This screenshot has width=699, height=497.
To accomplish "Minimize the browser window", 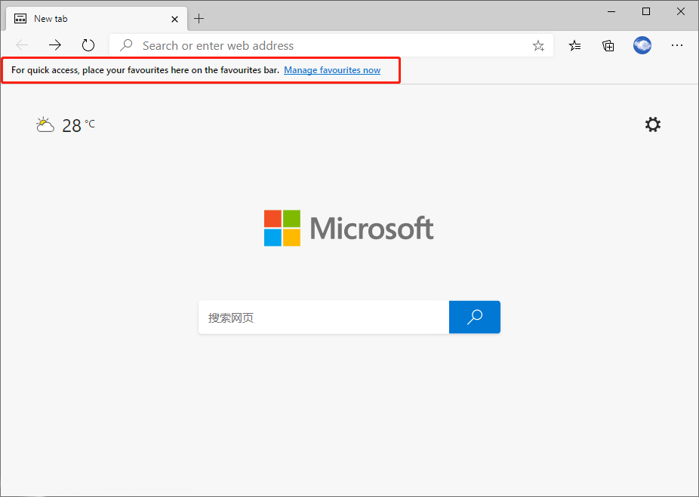I will 611,11.
